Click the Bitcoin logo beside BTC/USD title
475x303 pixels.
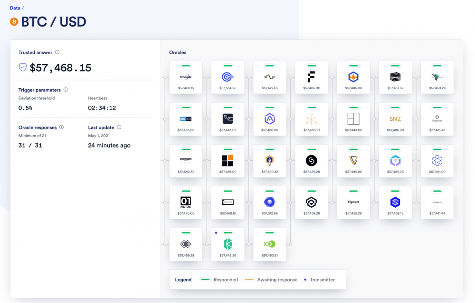pyautogui.click(x=14, y=21)
